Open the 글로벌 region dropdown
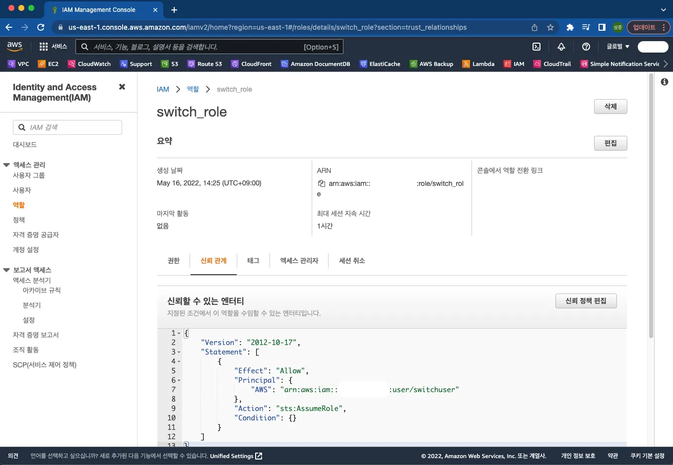This screenshot has width=673, height=465. point(618,47)
